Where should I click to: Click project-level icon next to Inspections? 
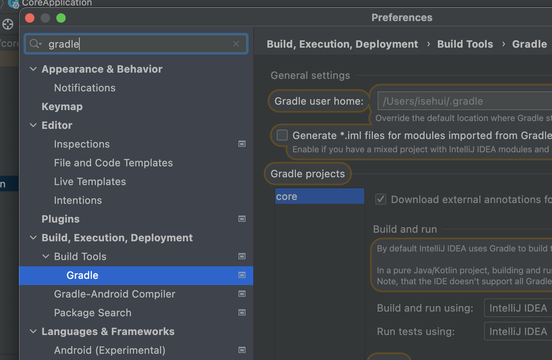242,144
